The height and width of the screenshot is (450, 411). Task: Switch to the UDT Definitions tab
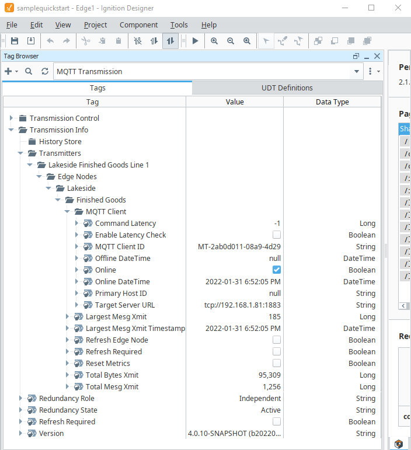pyautogui.click(x=287, y=88)
